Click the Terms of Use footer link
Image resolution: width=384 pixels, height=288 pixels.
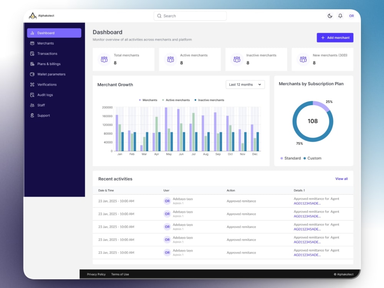[120, 274]
